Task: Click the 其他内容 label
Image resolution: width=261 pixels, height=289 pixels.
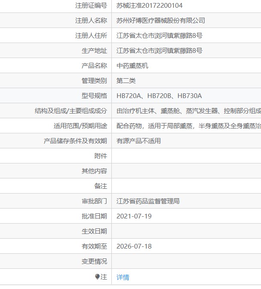Action: click(94, 171)
